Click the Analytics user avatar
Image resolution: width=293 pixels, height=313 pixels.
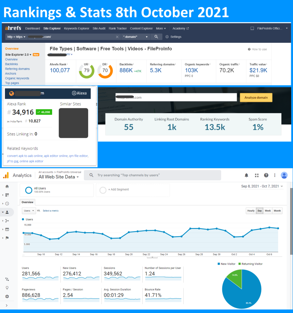[x=284, y=175]
